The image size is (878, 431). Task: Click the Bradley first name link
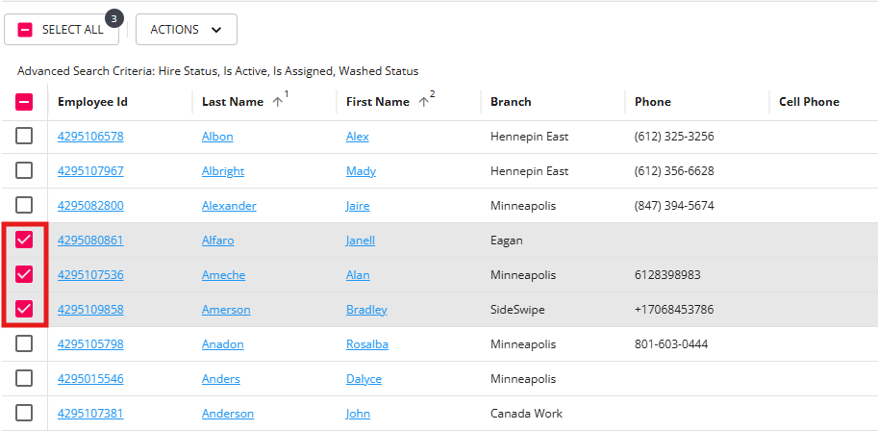coord(366,310)
